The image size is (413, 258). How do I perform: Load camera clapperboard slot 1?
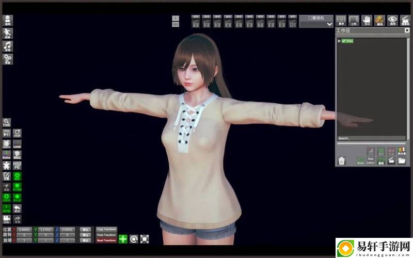tap(196, 23)
